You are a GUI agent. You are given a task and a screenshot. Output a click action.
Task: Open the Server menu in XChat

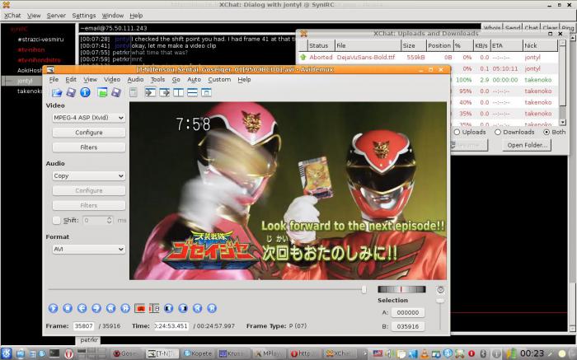(56, 16)
